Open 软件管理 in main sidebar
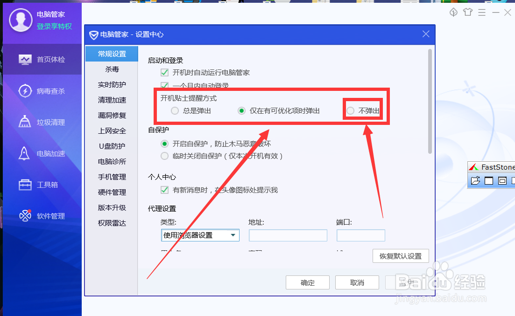515x316 pixels. point(42,216)
